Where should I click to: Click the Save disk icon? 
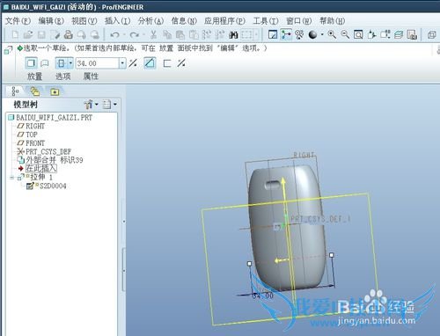(x=41, y=35)
